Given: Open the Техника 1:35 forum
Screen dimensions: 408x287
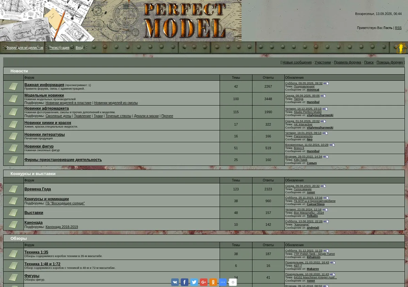Looking at the screenshot, I should click(36, 252).
